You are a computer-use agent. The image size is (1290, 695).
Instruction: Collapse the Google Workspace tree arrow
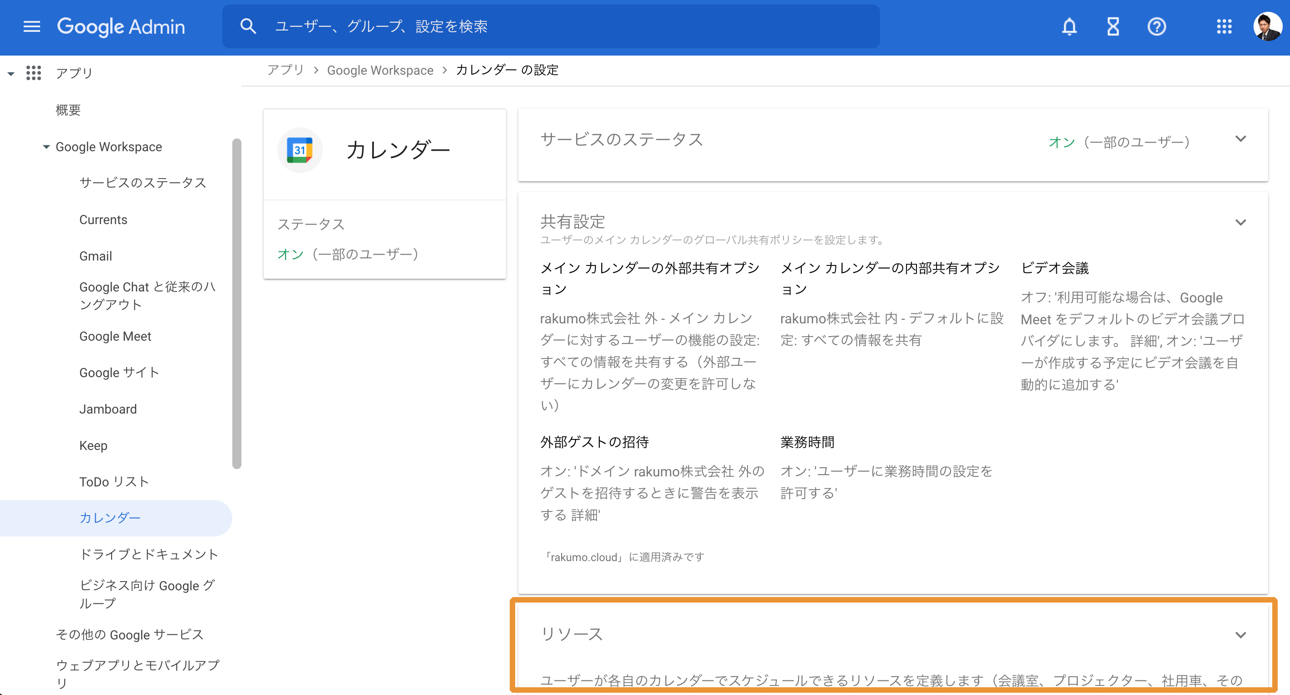click(x=46, y=147)
